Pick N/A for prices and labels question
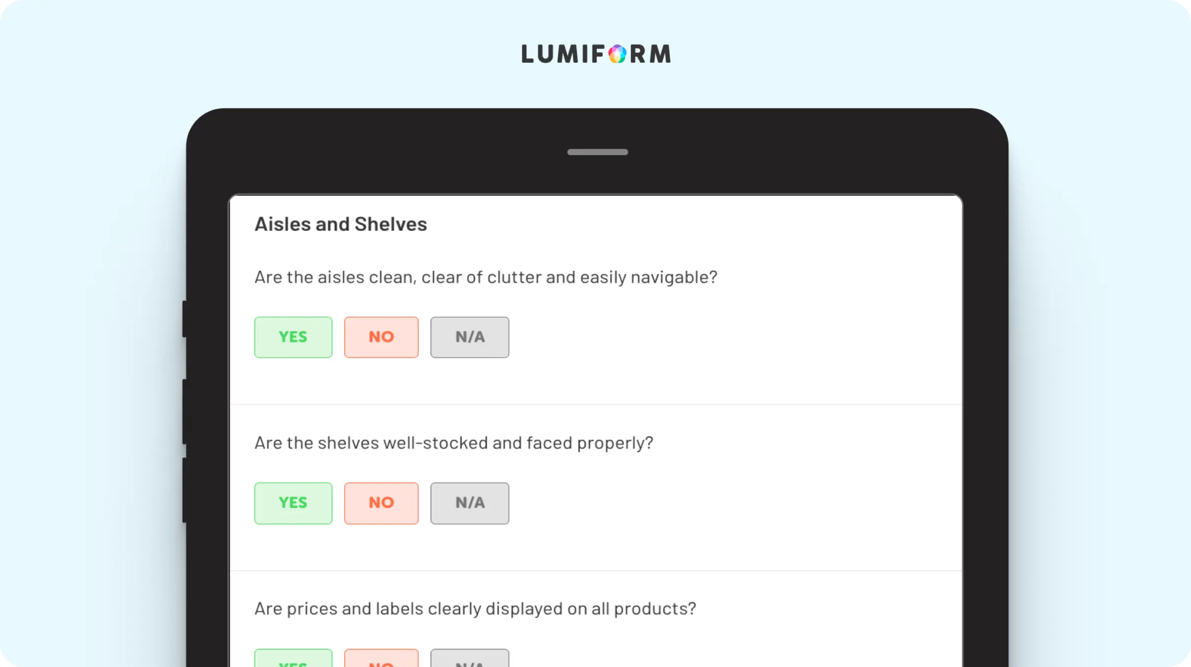Screen dimensions: 1191x667 pos(469,660)
